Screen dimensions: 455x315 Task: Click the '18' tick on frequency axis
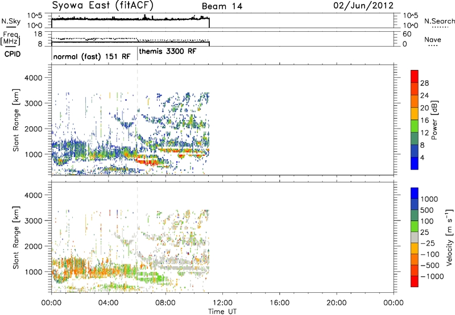coord(38,34)
